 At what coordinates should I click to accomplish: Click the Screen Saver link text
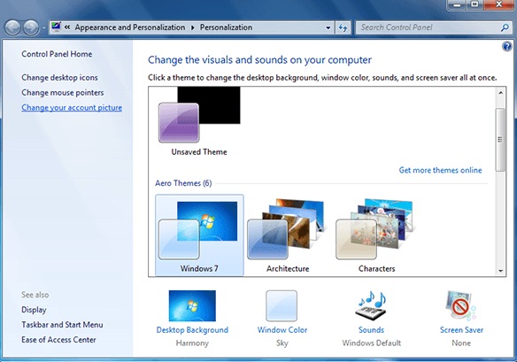point(461,330)
